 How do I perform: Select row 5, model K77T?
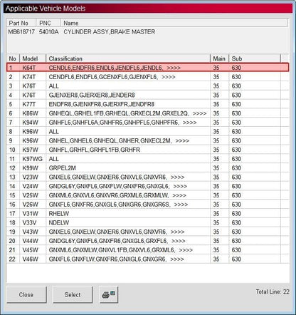coord(147,104)
